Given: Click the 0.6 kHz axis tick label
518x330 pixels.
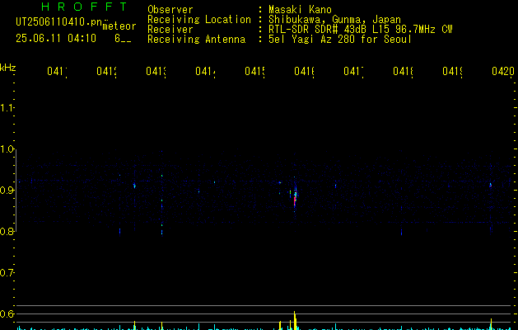Looking at the screenshot, I should pyautogui.click(x=7, y=313).
